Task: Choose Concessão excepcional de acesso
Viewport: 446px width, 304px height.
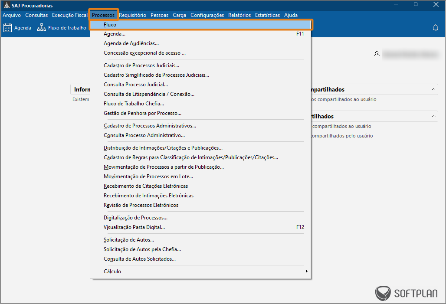Action: (200, 53)
